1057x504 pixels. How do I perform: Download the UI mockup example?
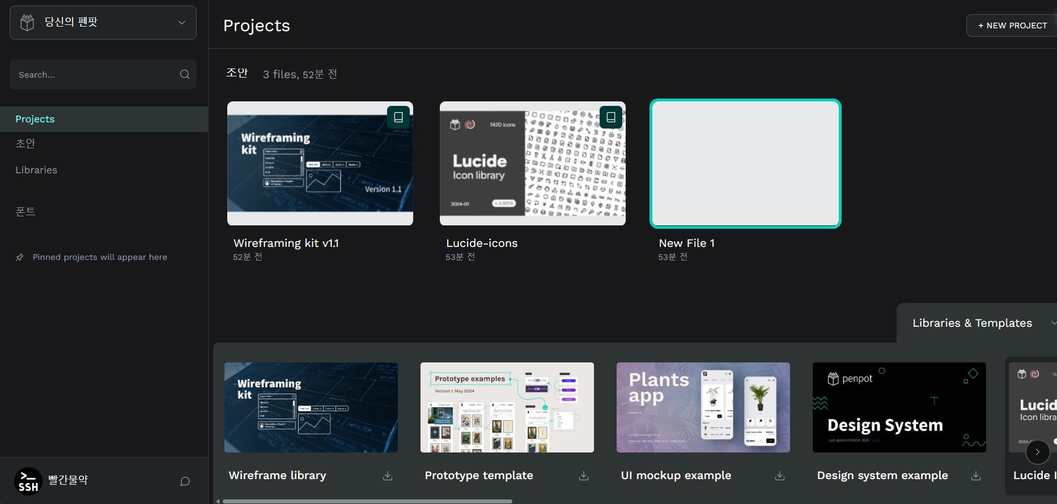(x=780, y=476)
